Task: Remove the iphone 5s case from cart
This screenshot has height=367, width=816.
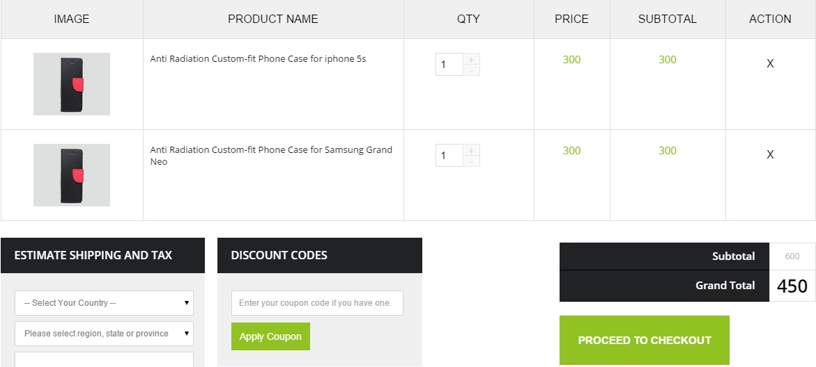Action: click(770, 63)
